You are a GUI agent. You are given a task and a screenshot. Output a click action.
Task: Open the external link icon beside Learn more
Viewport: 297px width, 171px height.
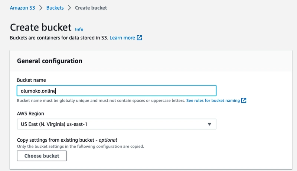tap(139, 38)
